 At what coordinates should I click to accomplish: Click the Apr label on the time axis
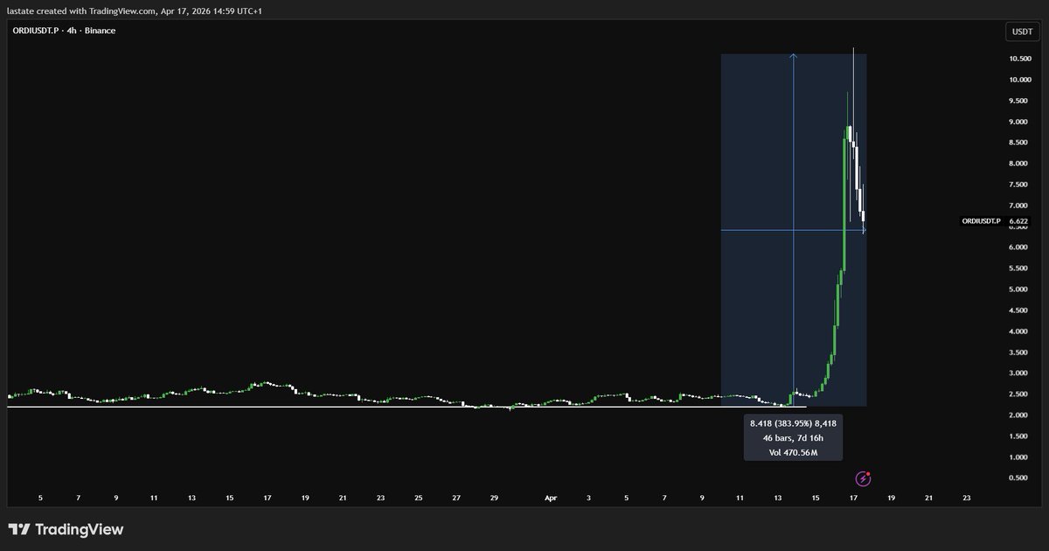(551, 498)
